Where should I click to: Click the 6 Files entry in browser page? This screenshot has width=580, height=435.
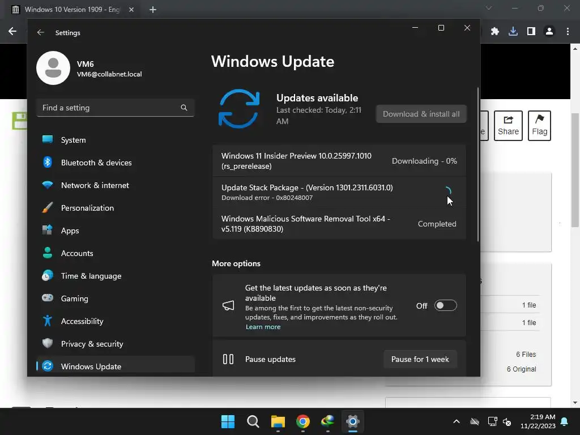pyautogui.click(x=526, y=355)
